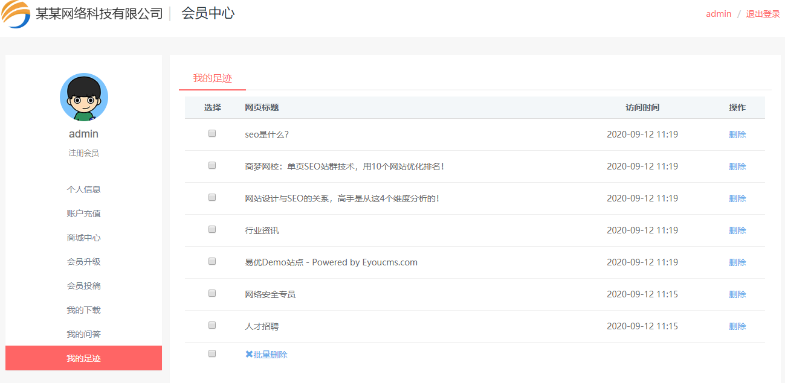Navigate to 商城中心 in sidebar
Screen dimensions: 785x383
(83, 238)
